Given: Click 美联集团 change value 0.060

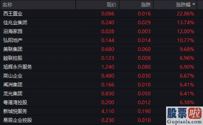Looking at the screenshot, I should click(x=144, y=49).
